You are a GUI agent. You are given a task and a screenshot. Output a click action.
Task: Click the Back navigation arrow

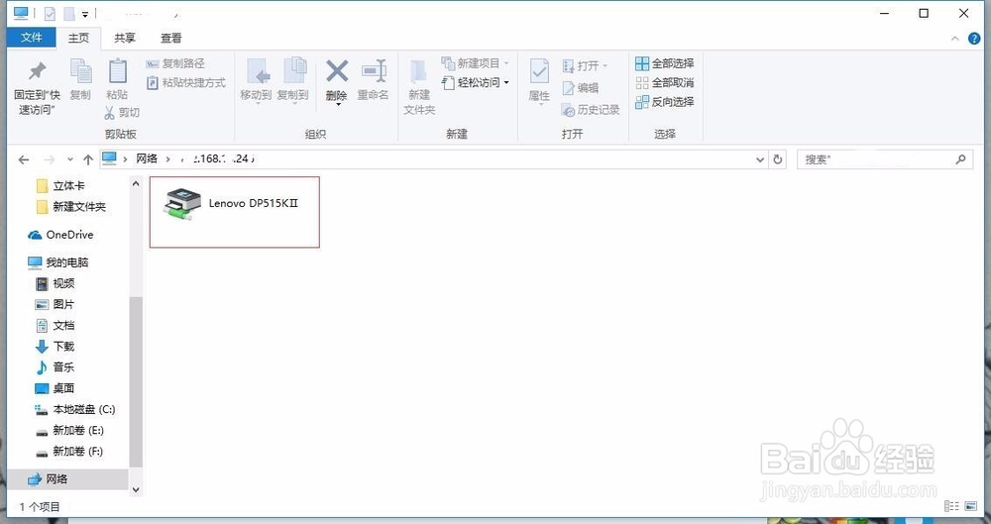coord(24,159)
